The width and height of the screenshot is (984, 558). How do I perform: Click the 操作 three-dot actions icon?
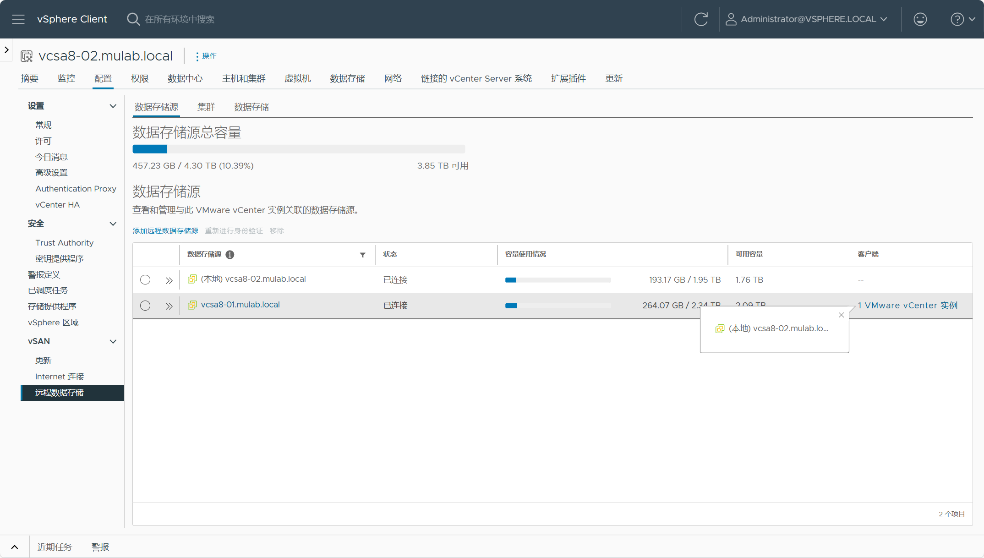coord(197,56)
